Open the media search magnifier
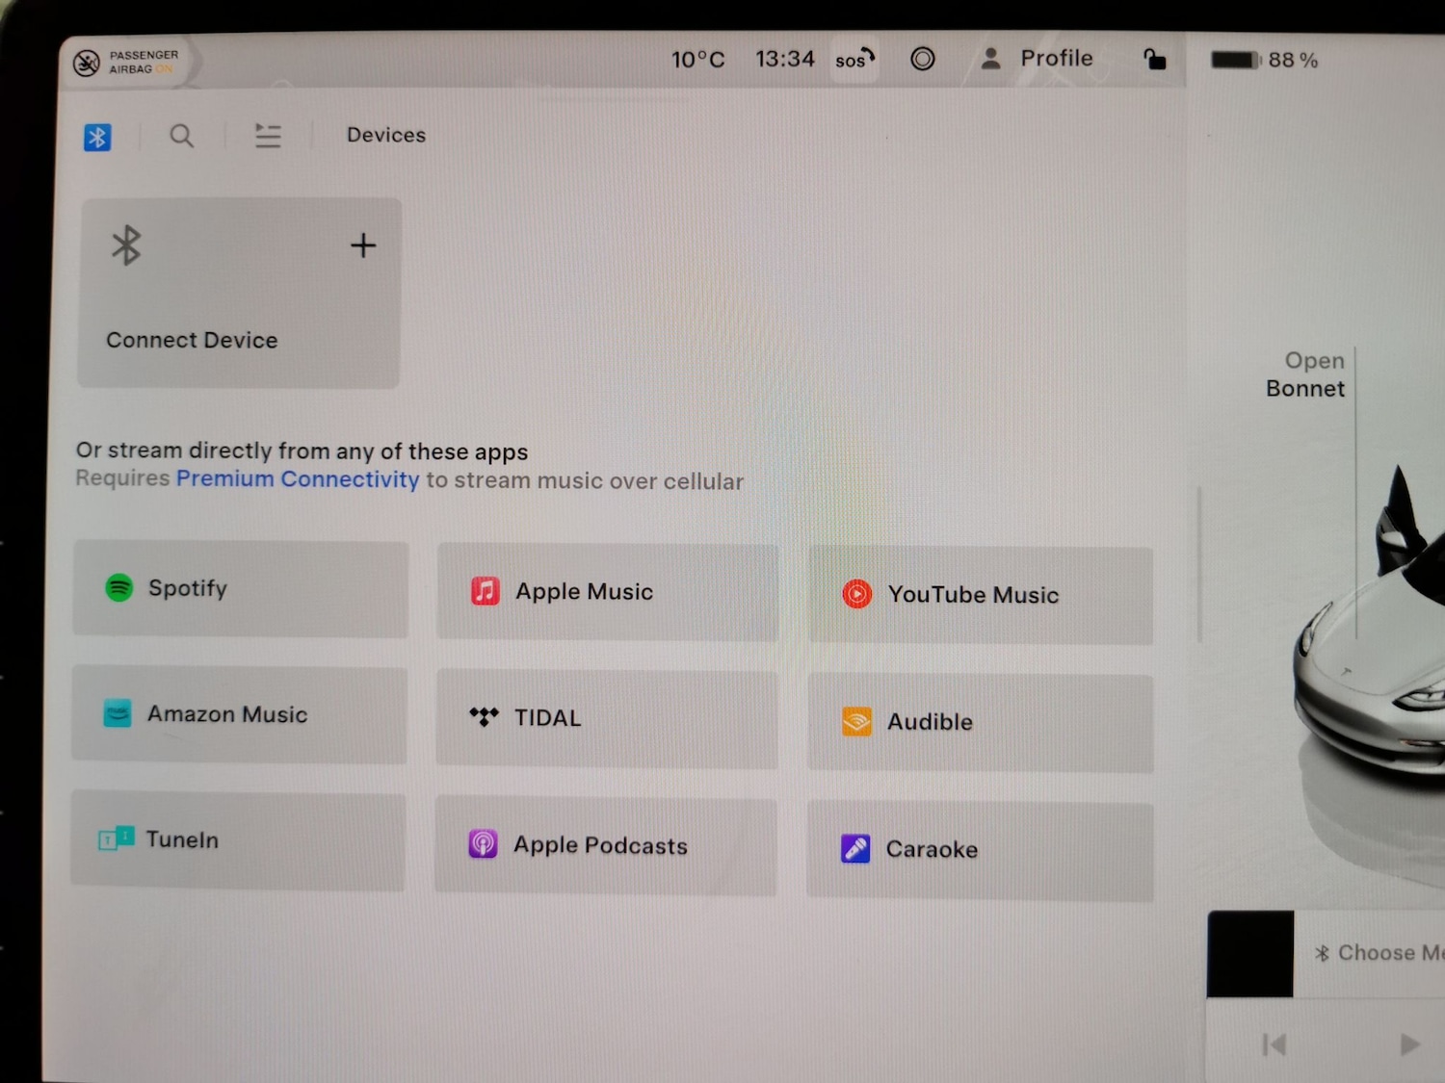The height and width of the screenshot is (1083, 1445). (181, 137)
